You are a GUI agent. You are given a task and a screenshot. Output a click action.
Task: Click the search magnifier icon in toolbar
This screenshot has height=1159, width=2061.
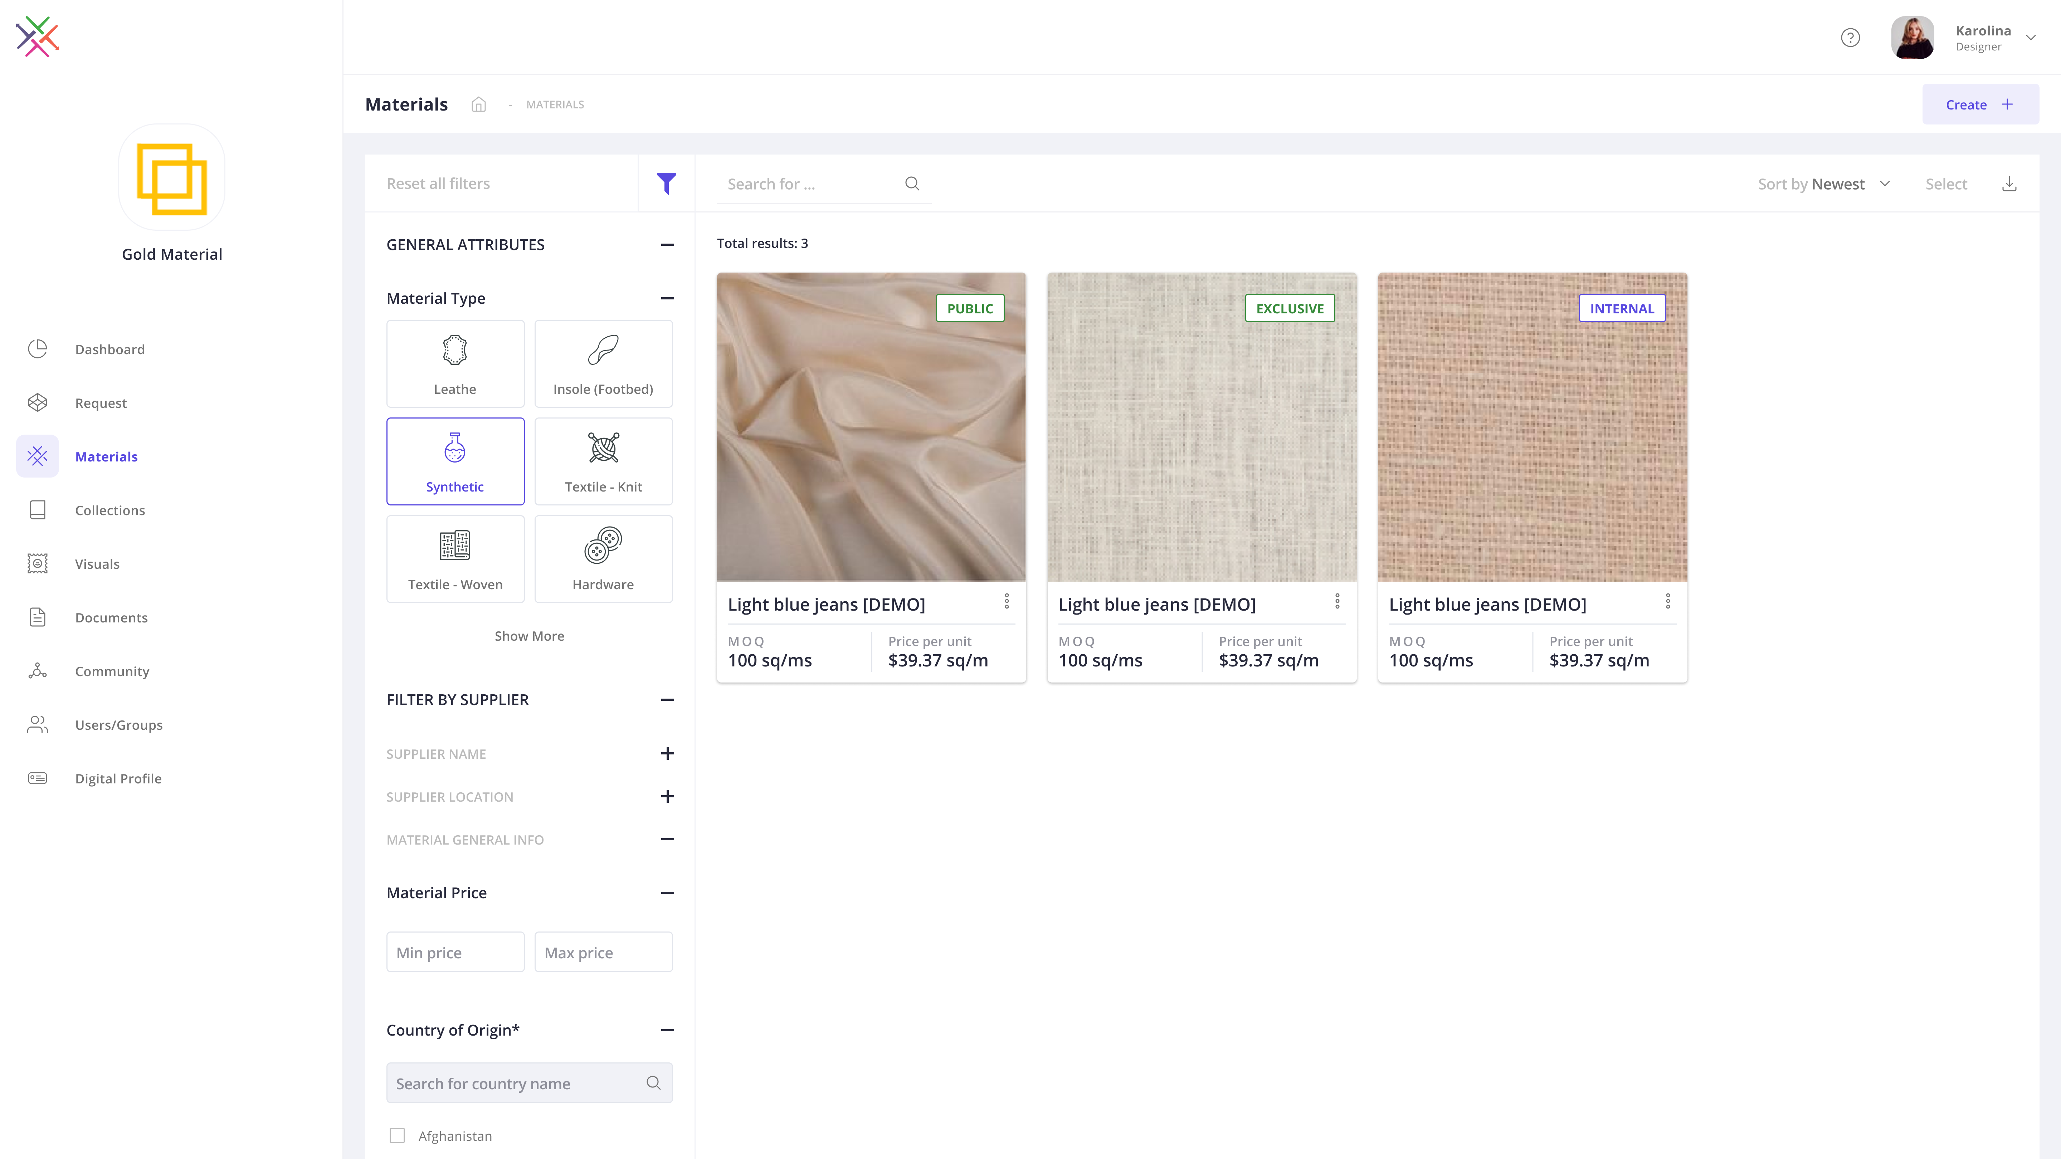tap(912, 184)
